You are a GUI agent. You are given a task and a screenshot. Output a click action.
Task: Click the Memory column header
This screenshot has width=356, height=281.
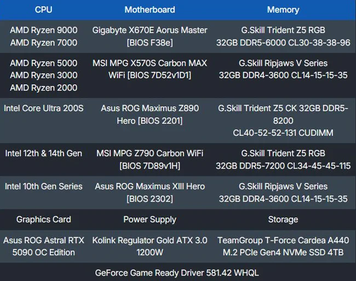283,10
